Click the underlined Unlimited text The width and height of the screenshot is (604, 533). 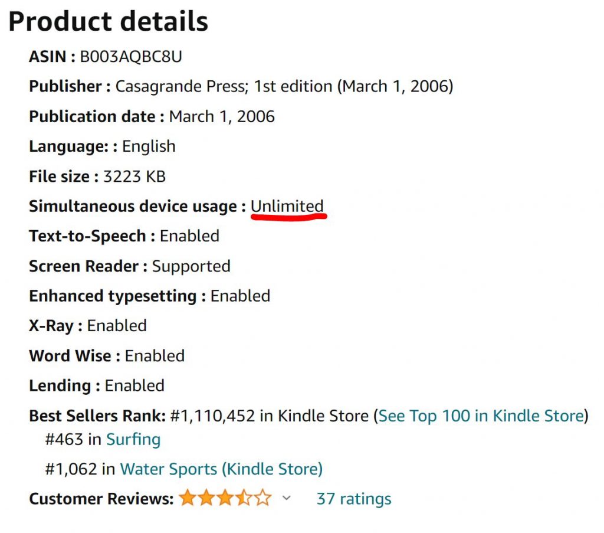(287, 206)
